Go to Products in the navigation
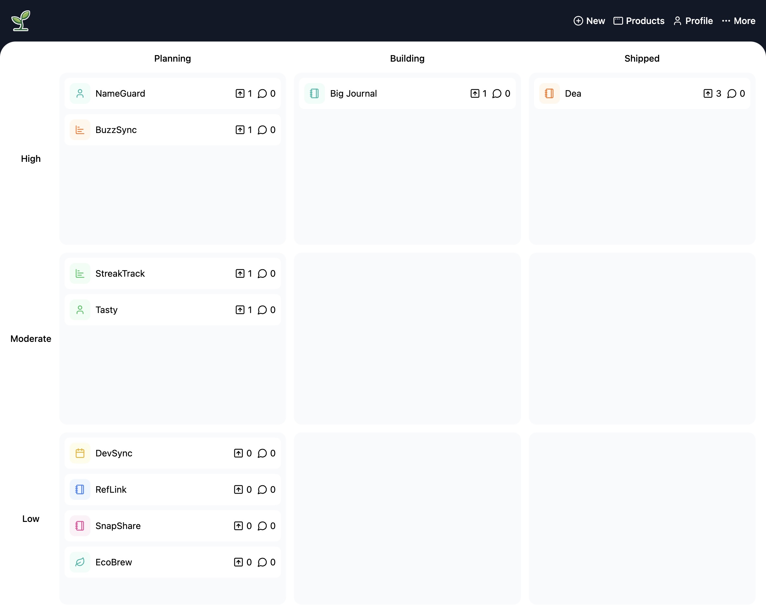 pos(639,21)
